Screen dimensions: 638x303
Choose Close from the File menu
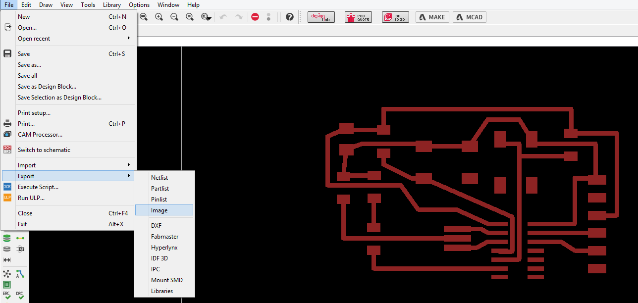(x=68, y=213)
